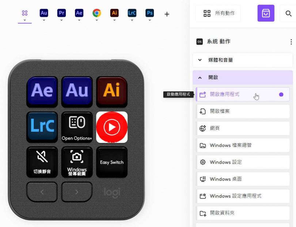Click the Easy Switch key on the console

point(112,162)
